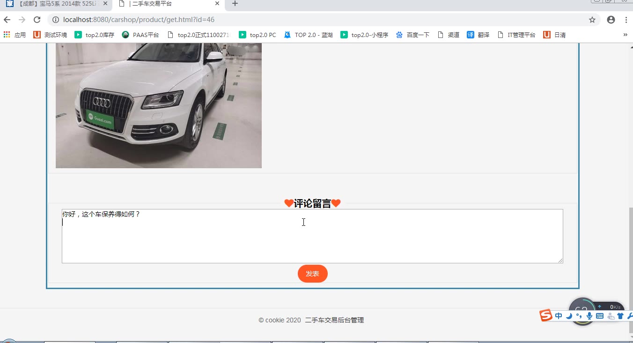The height and width of the screenshot is (343, 633).
Task: Open the 百度一下 bookmark
Action: (x=412, y=35)
